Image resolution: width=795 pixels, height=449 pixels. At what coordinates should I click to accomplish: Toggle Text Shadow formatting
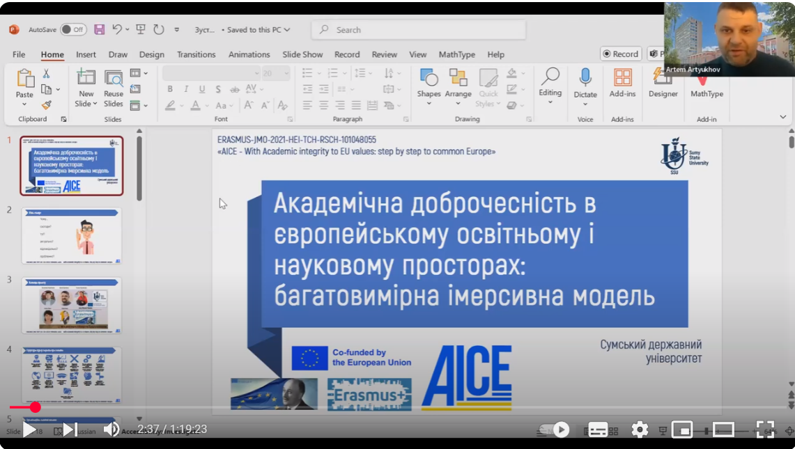coord(218,89)
